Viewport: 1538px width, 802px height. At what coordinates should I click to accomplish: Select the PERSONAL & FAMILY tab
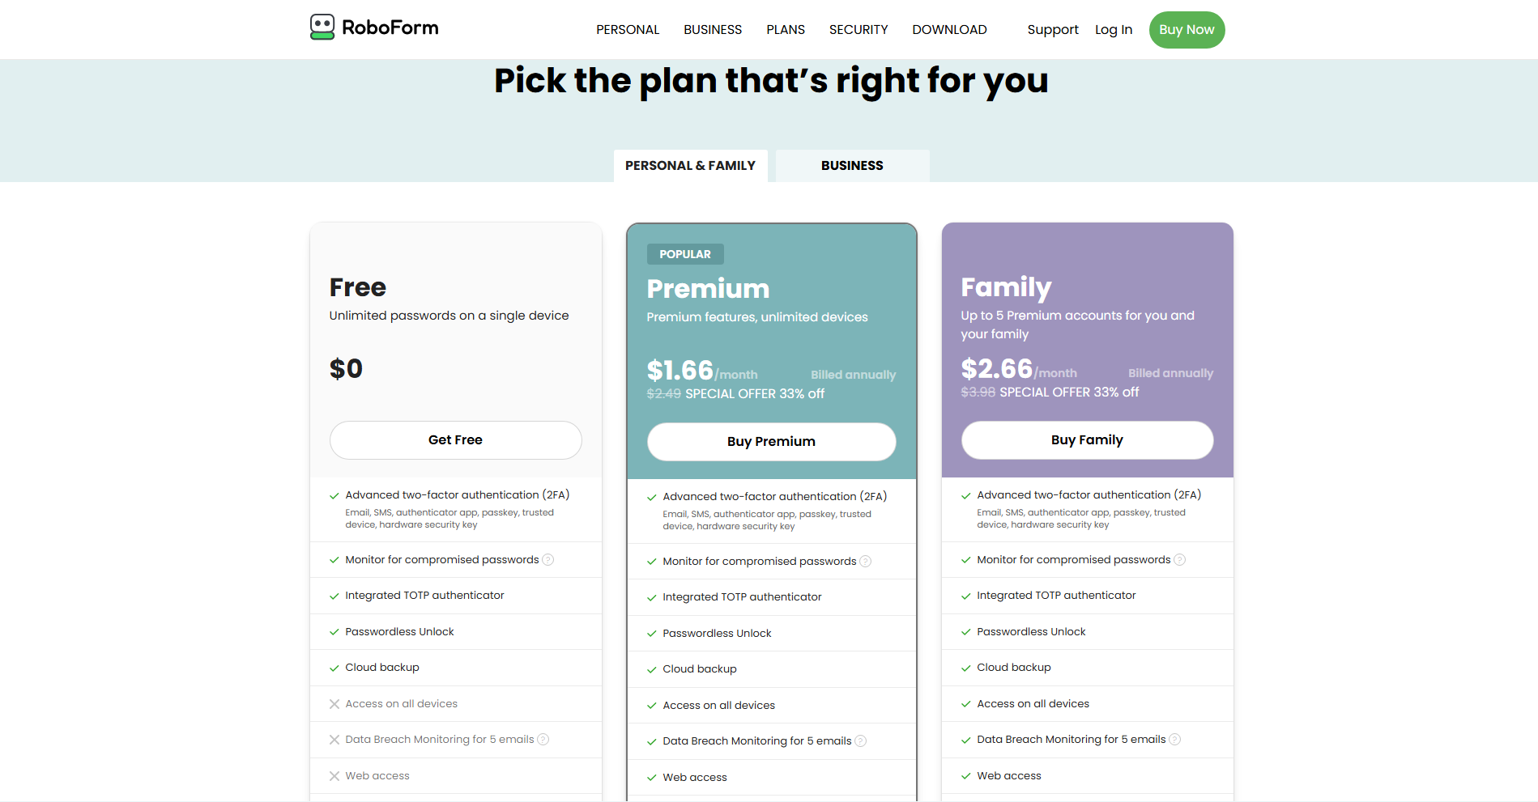click(690, 165)
